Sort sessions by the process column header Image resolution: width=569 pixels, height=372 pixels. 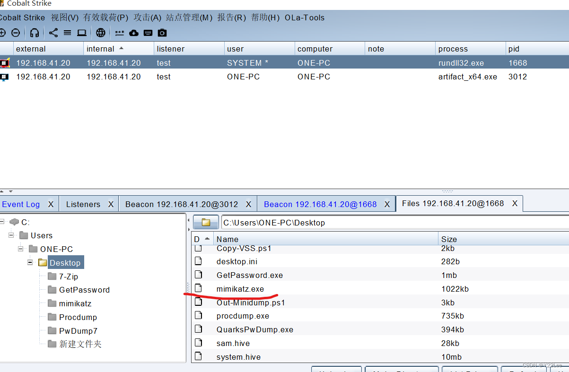tap(471, 49)
